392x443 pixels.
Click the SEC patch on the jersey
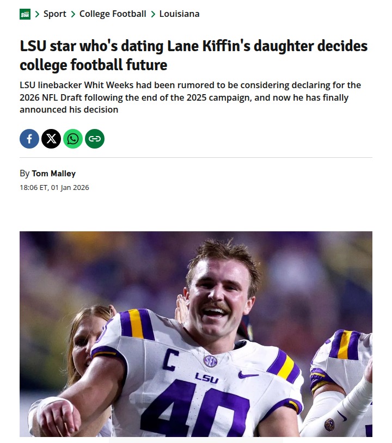click(210, 361)
